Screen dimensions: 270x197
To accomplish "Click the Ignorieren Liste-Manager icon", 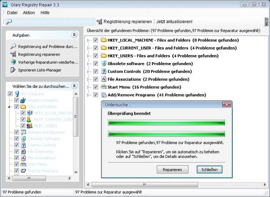I will tap(13, 70).
